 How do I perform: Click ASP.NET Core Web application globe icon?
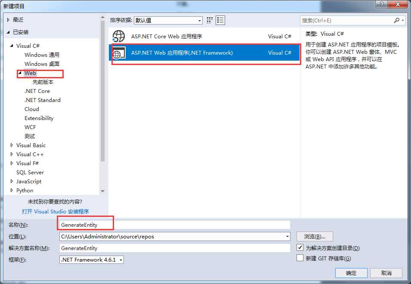[119, 36]
